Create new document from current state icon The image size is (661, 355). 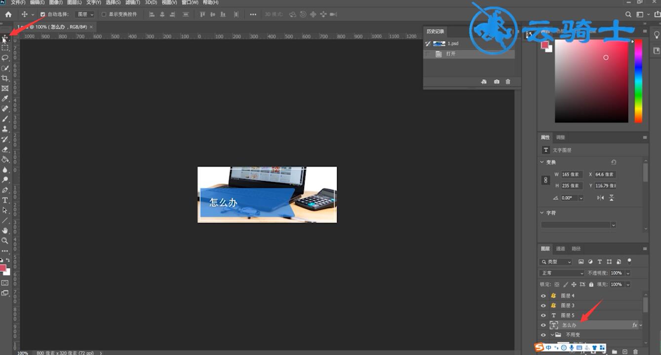(x=484, y=82)
